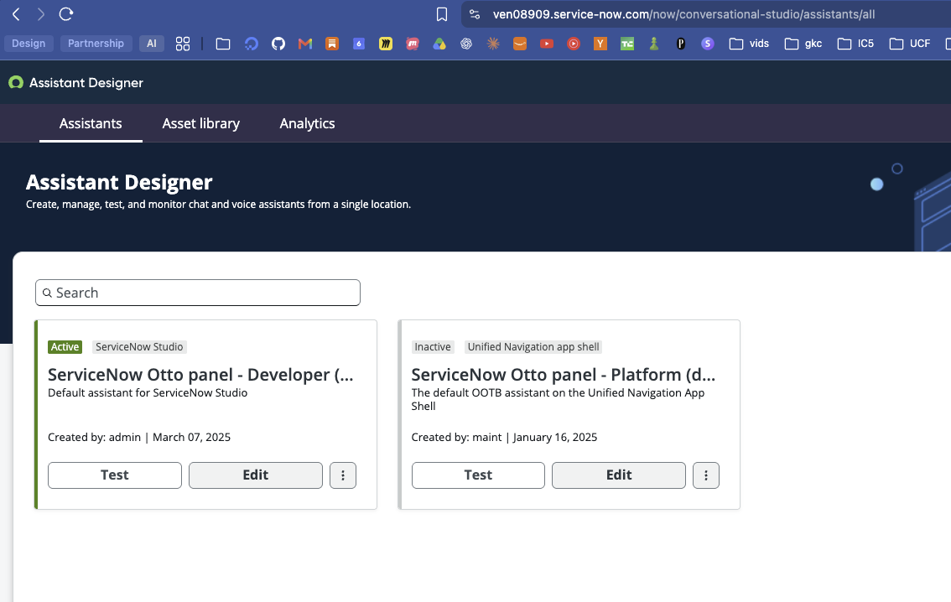Click the Unified Navigation app shell tag
Screen dimensions: 951x602
tap(533, 347)
